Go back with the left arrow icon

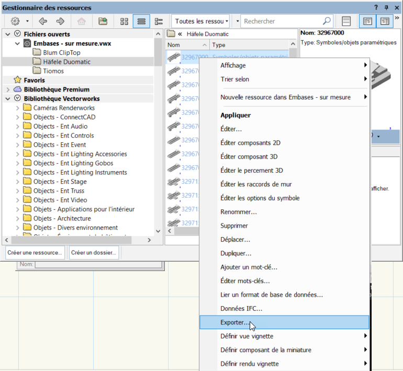tap(43, 21)
